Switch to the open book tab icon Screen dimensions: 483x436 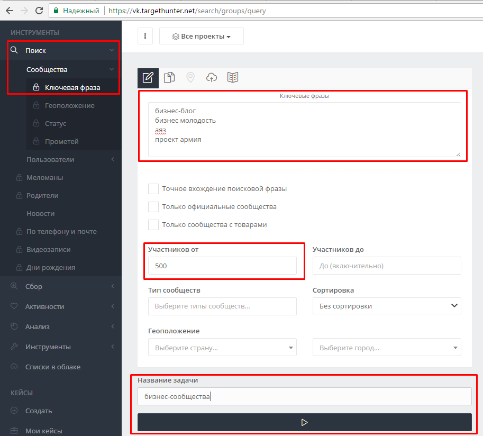pos(233,78)
